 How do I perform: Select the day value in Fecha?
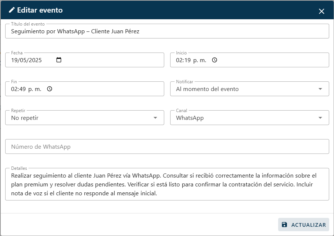(x=14, y=60)
